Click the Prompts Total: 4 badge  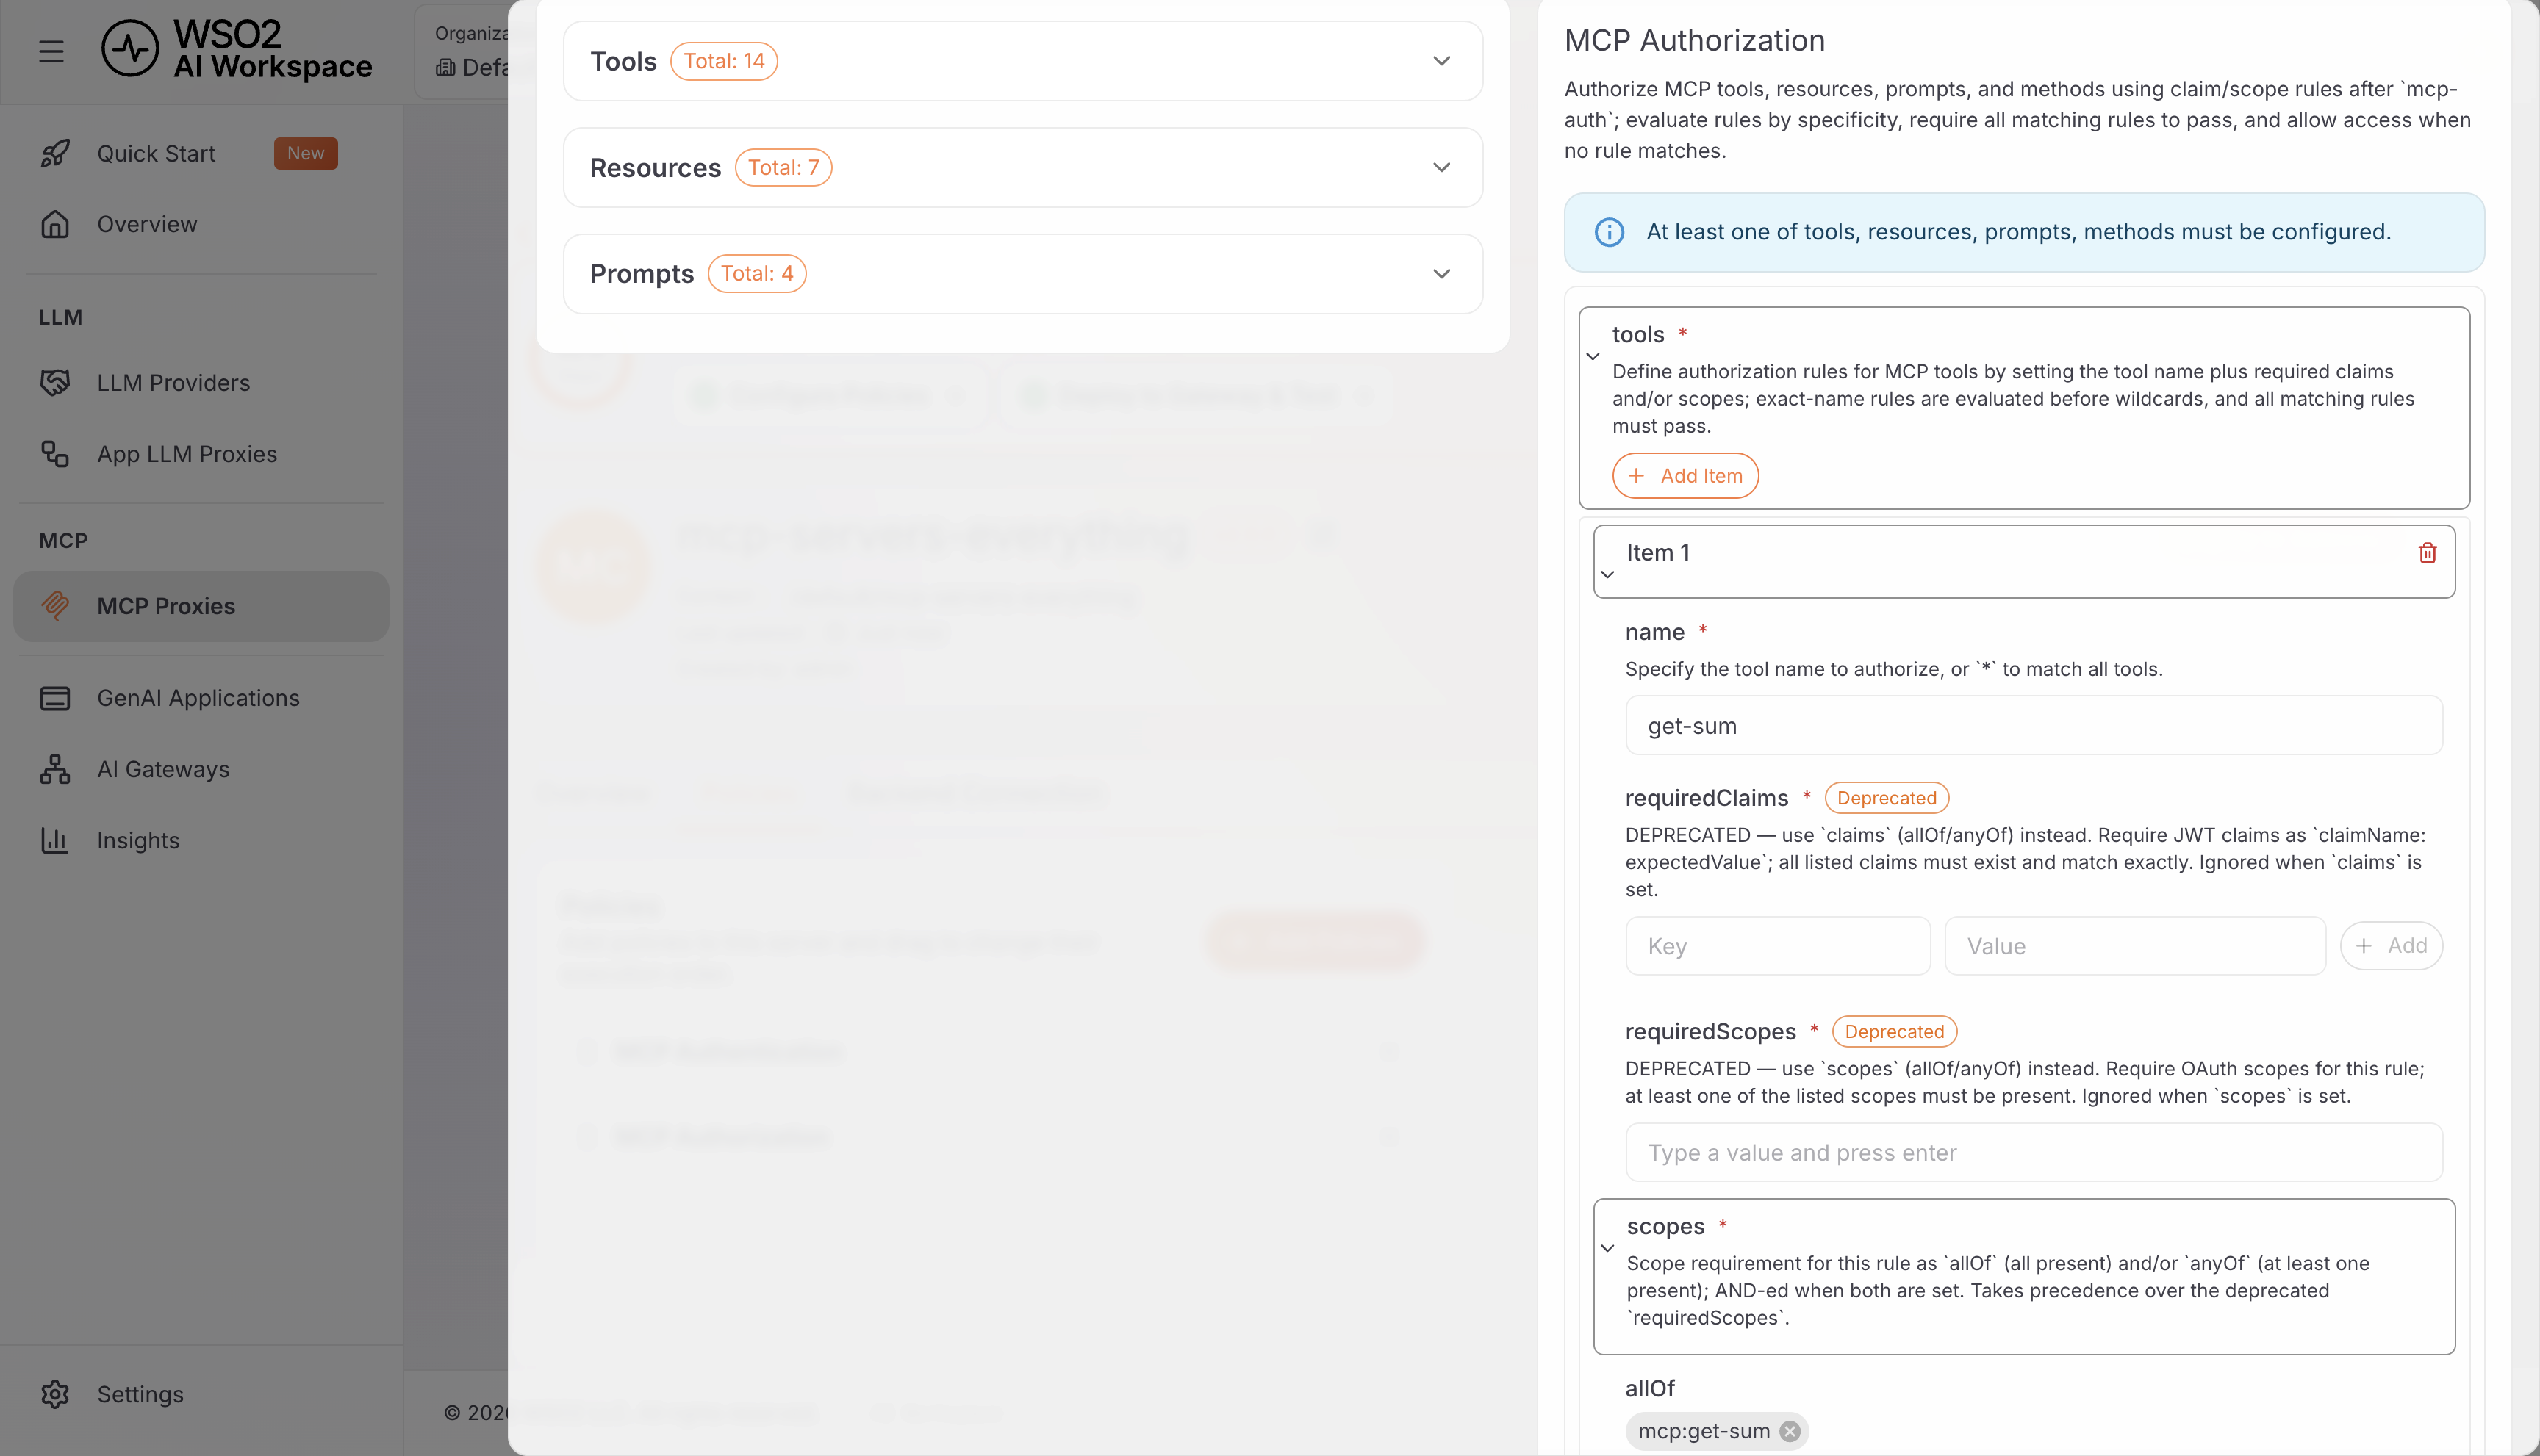756,274
